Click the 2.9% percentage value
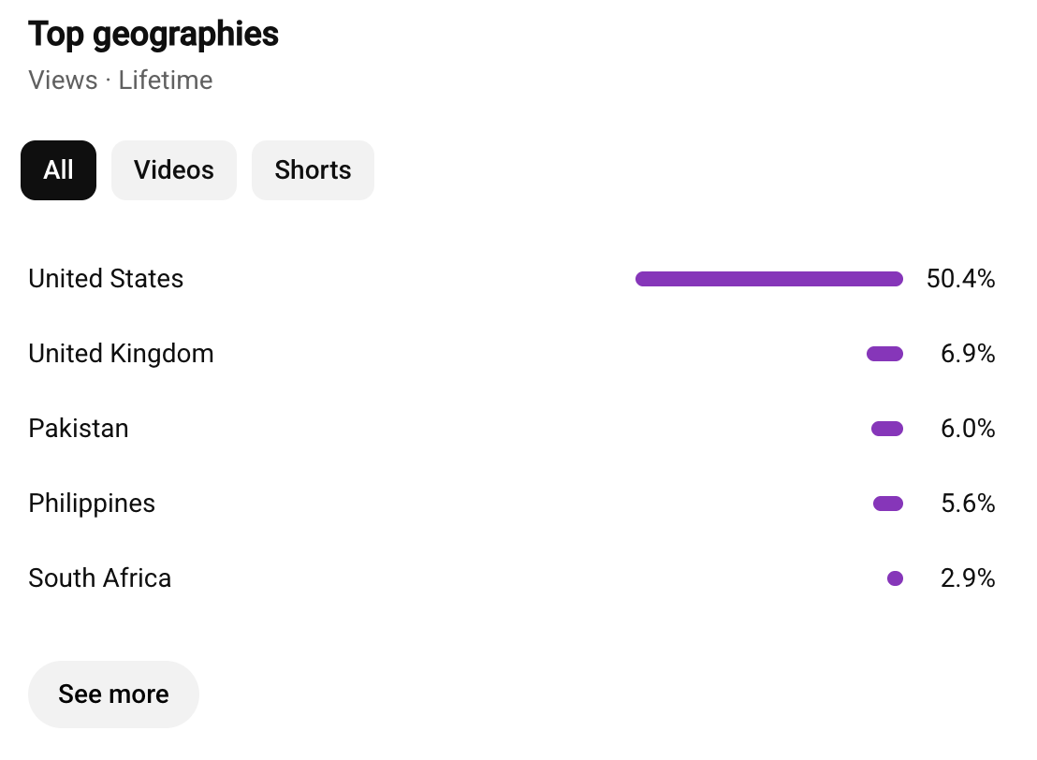Viewport: 1037px width, 760px height. coord(968,578)
